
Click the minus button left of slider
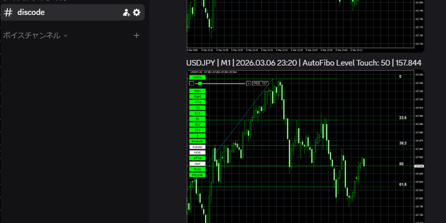(x=192, y=83)
